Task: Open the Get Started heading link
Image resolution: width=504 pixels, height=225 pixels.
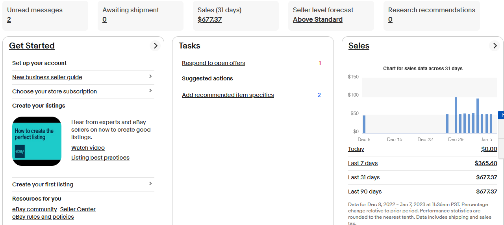Action: tap(32, 46)
